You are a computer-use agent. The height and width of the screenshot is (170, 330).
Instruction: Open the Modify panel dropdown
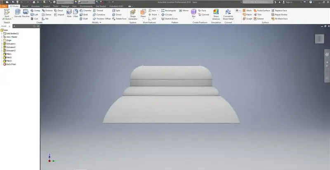(x=97, y=23)
